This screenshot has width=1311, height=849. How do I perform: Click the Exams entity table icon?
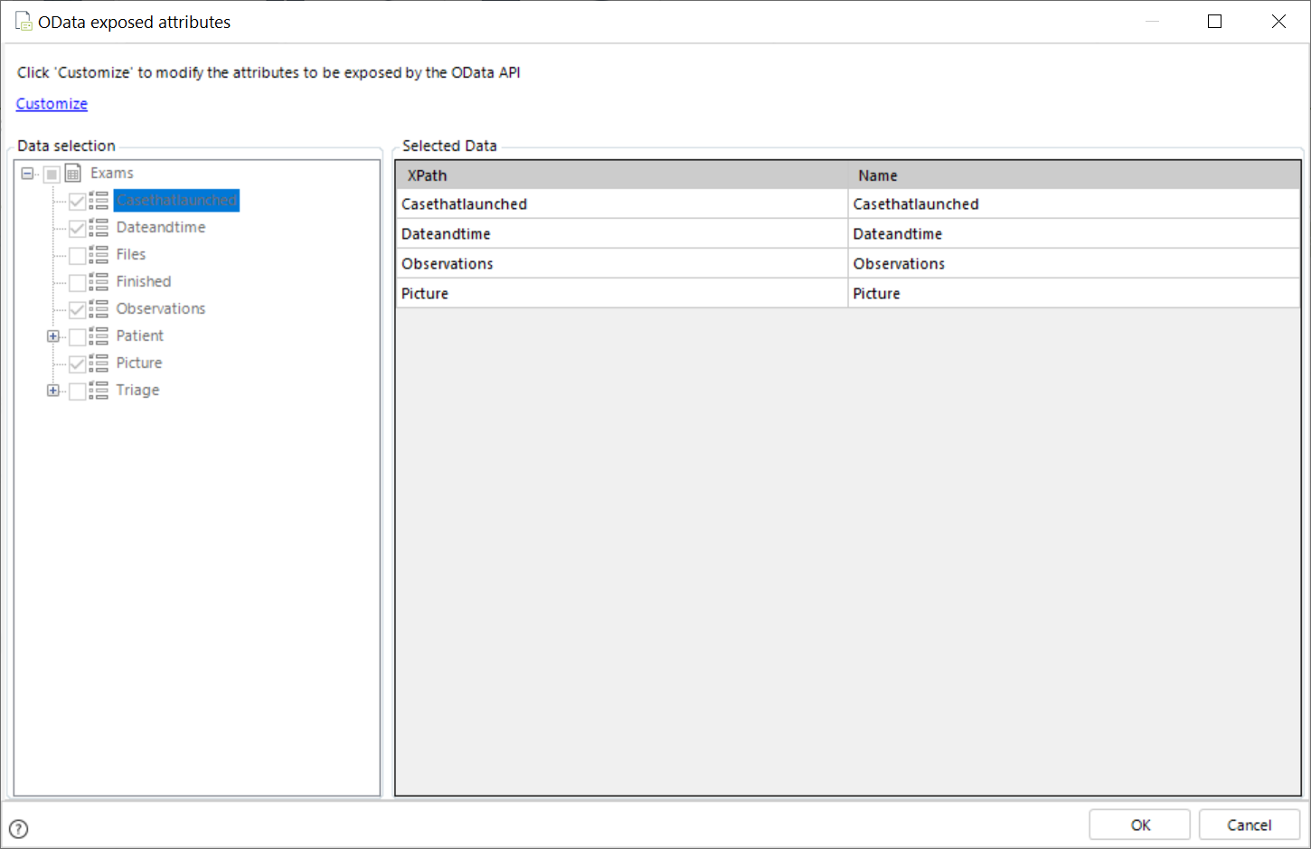click(73, 174)
